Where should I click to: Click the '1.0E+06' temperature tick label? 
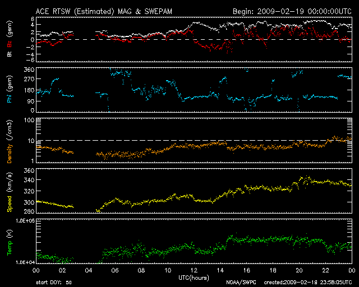pos(25,221)
